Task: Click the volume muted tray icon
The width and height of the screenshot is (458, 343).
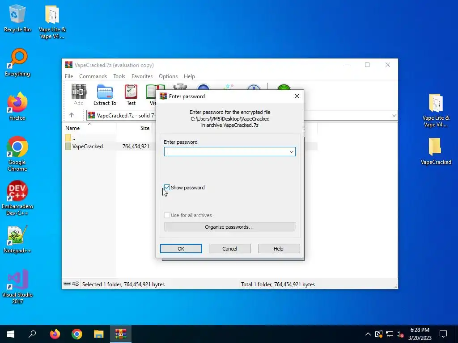Action: click(400, 334)
